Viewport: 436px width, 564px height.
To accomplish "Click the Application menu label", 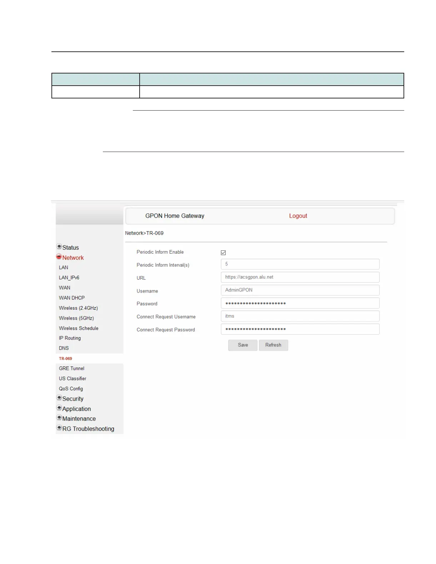I will click(77, 409).
